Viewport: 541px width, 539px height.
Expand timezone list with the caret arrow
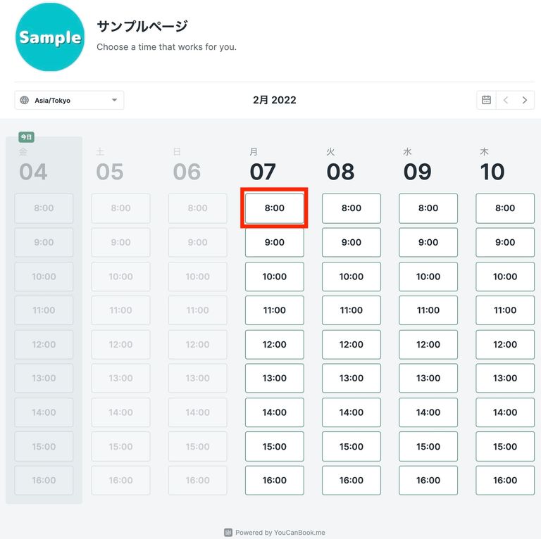point(115,101)
